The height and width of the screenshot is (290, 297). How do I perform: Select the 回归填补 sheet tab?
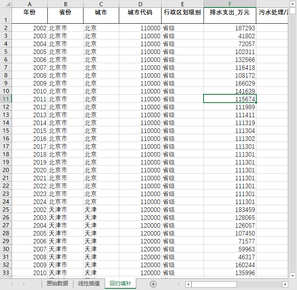pos(120,283)
